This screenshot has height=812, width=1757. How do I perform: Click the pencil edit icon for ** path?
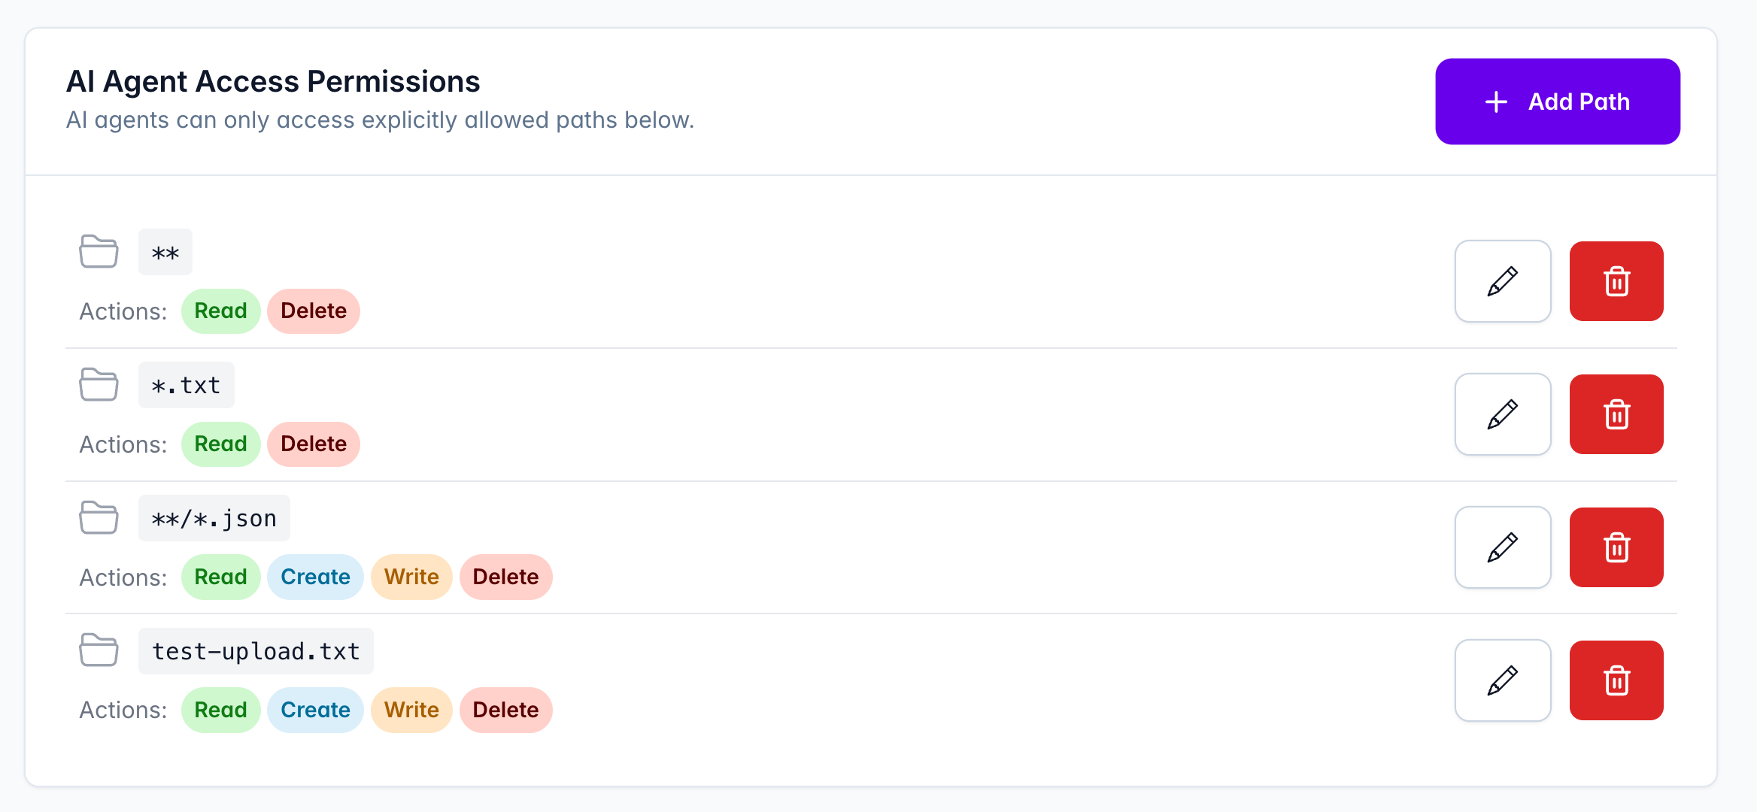click(x=1502, y=281)
